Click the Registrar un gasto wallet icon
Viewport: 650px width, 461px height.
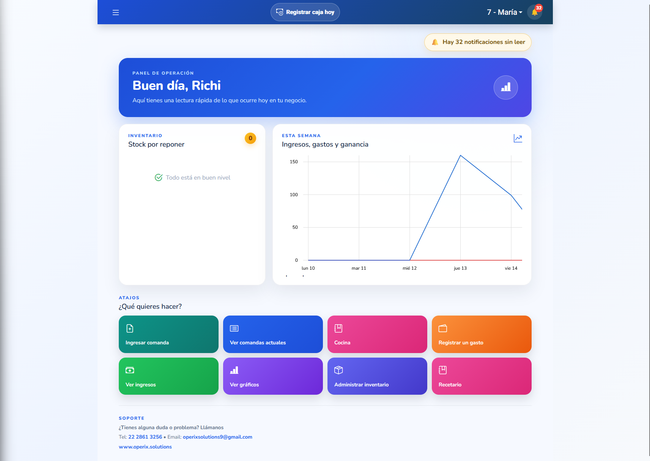coord(443,328)
